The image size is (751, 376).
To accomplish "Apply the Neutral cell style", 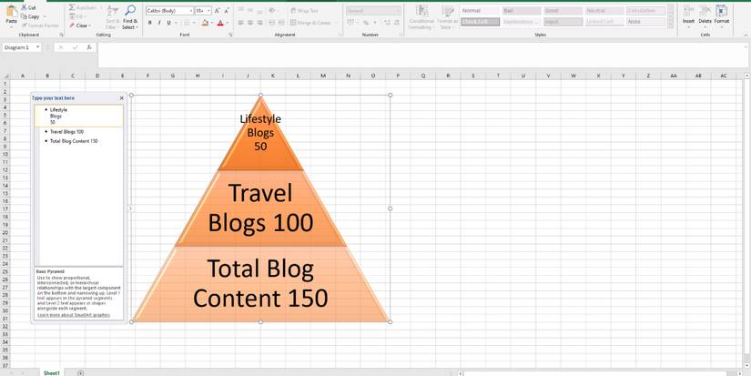I will (x=604, y=11).
